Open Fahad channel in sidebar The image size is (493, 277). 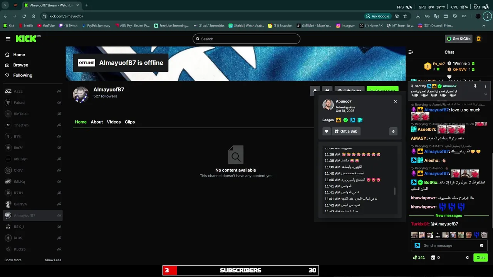coord(33,103)
